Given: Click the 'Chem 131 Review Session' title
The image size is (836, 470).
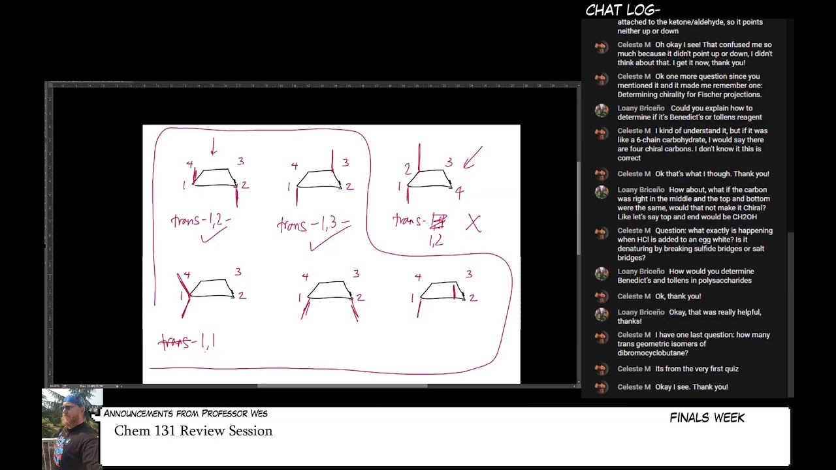Looking at the screenshot, I should [x=193, y=431].
